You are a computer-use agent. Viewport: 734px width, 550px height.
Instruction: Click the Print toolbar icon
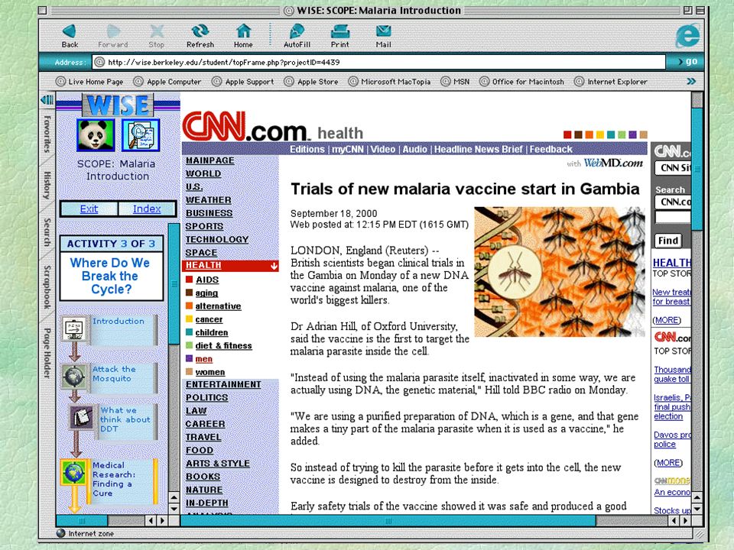[x=339, y=31]
